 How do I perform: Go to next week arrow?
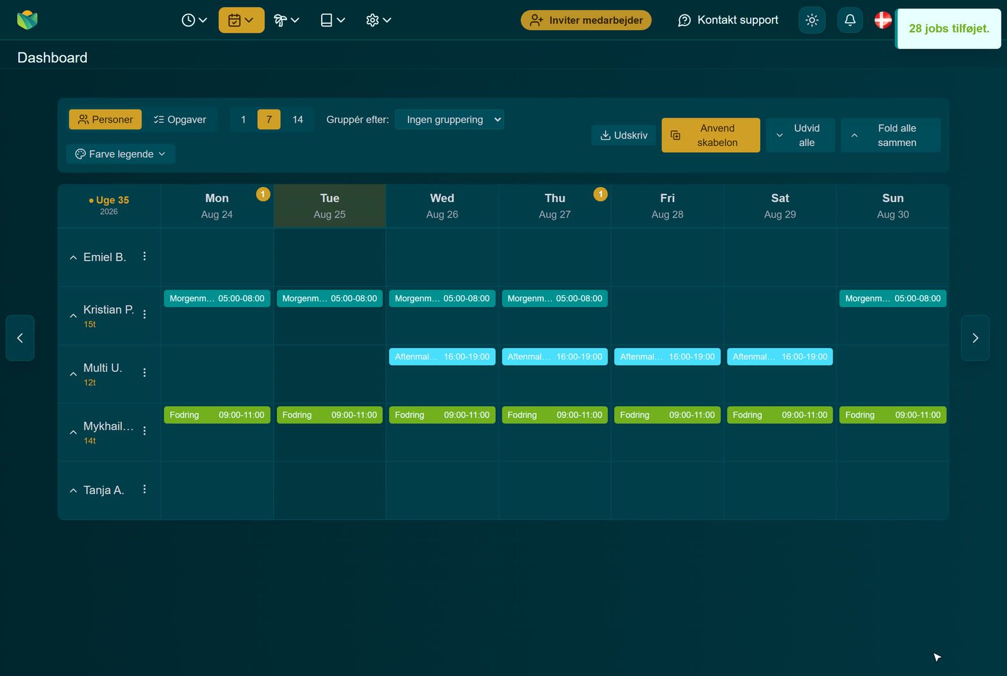click(x=975, y=338)
